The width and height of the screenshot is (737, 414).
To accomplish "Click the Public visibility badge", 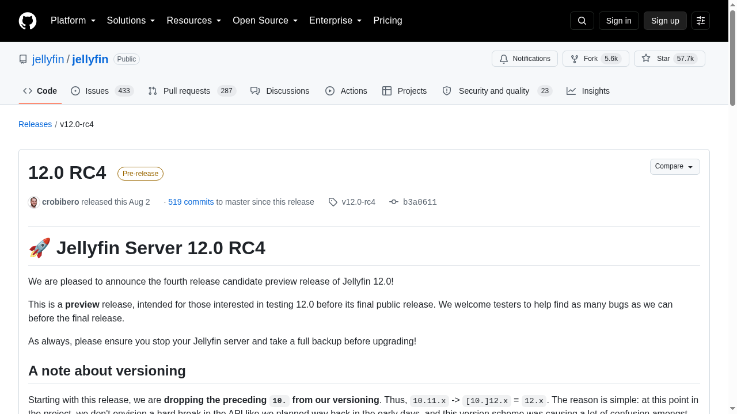I will coord(127,59).
